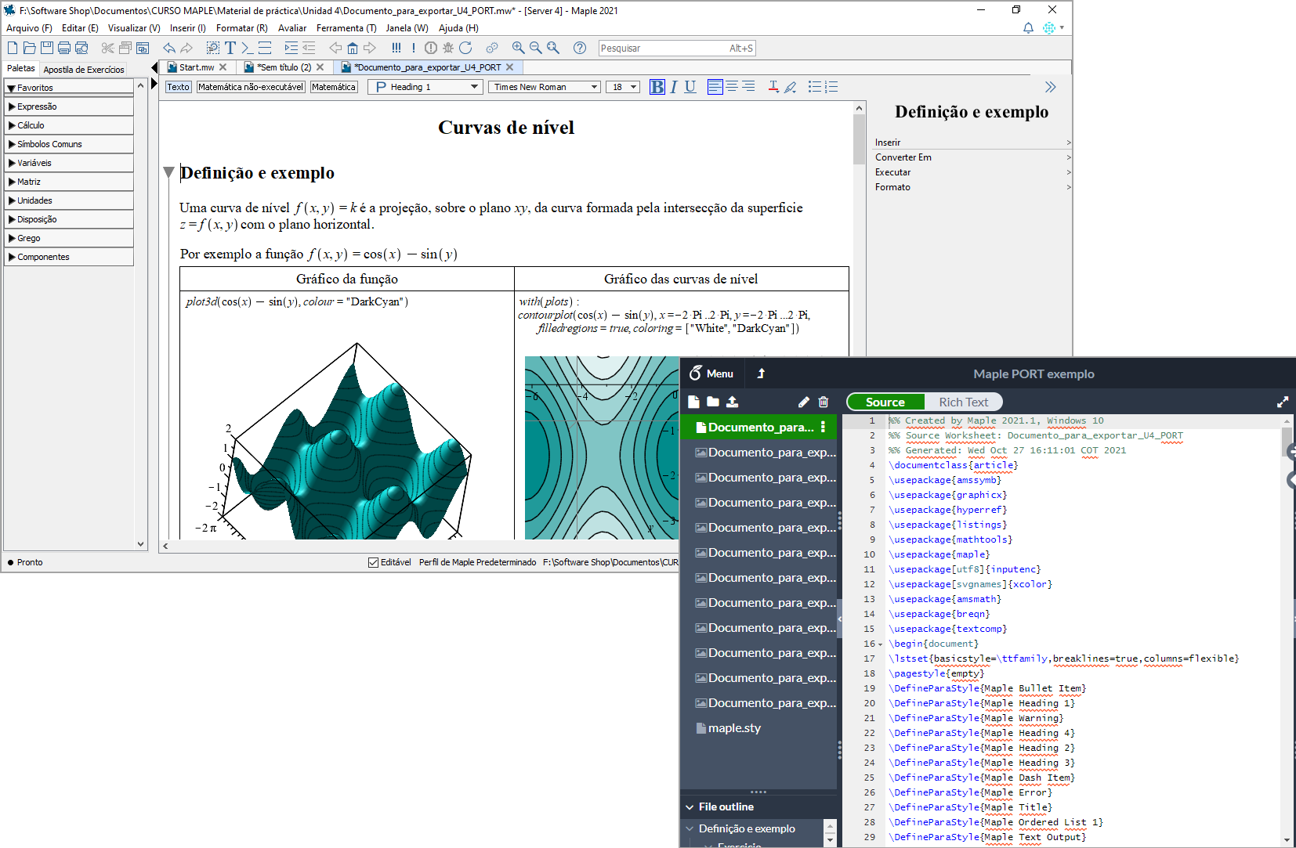Set left text alignment in Maple
Viewport: 1296px width, 848px height.
[x=715, y=87]
